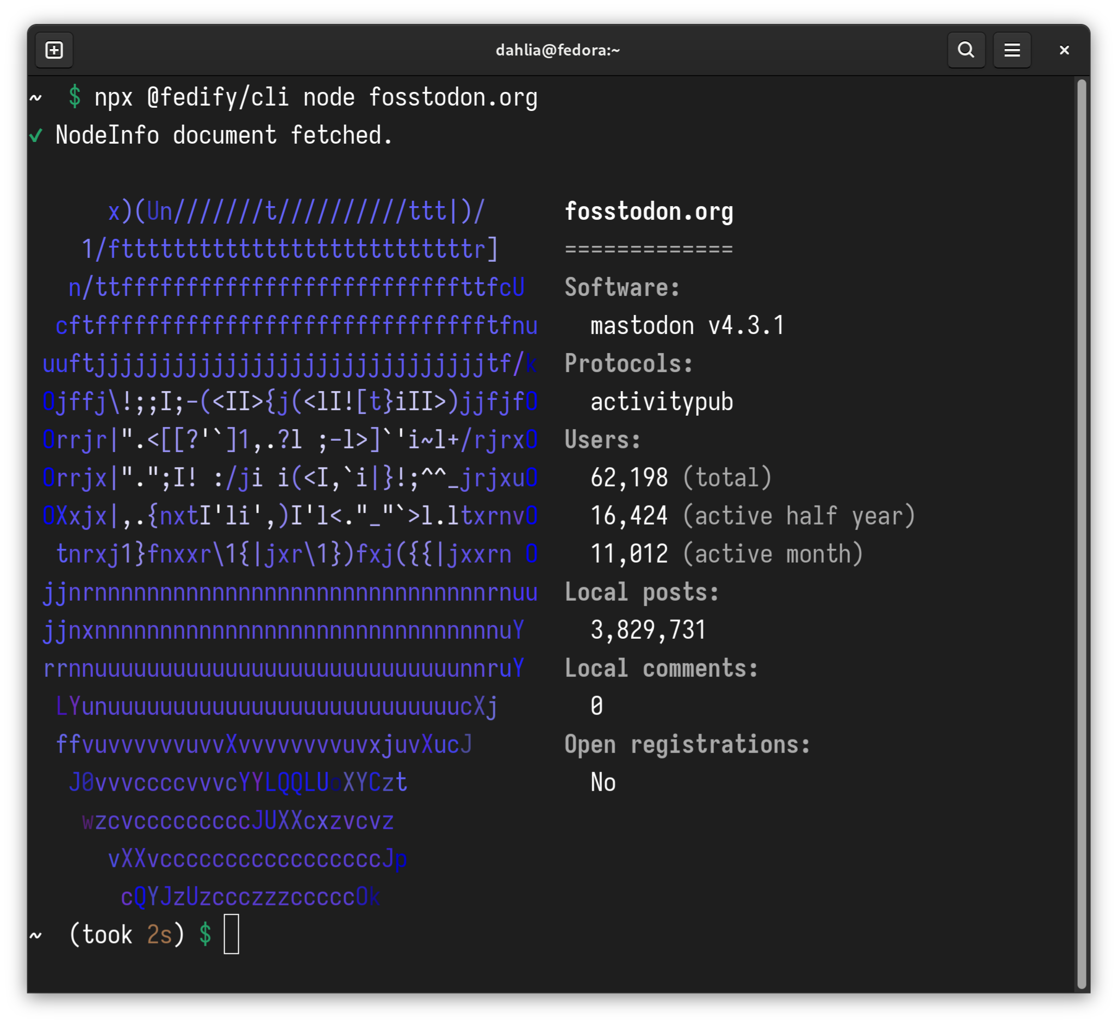Click the bold fosstodon.org heading
This screenshot has height=1024, width=1118.
pyautogui.click(x=649, y=212)
